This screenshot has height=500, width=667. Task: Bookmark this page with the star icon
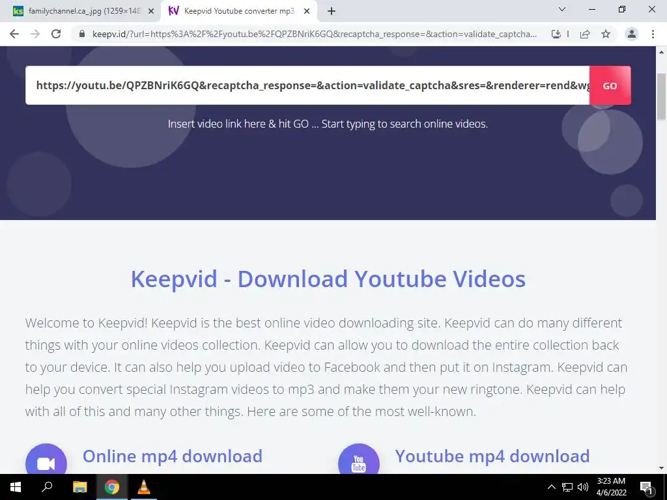[606, 34]
